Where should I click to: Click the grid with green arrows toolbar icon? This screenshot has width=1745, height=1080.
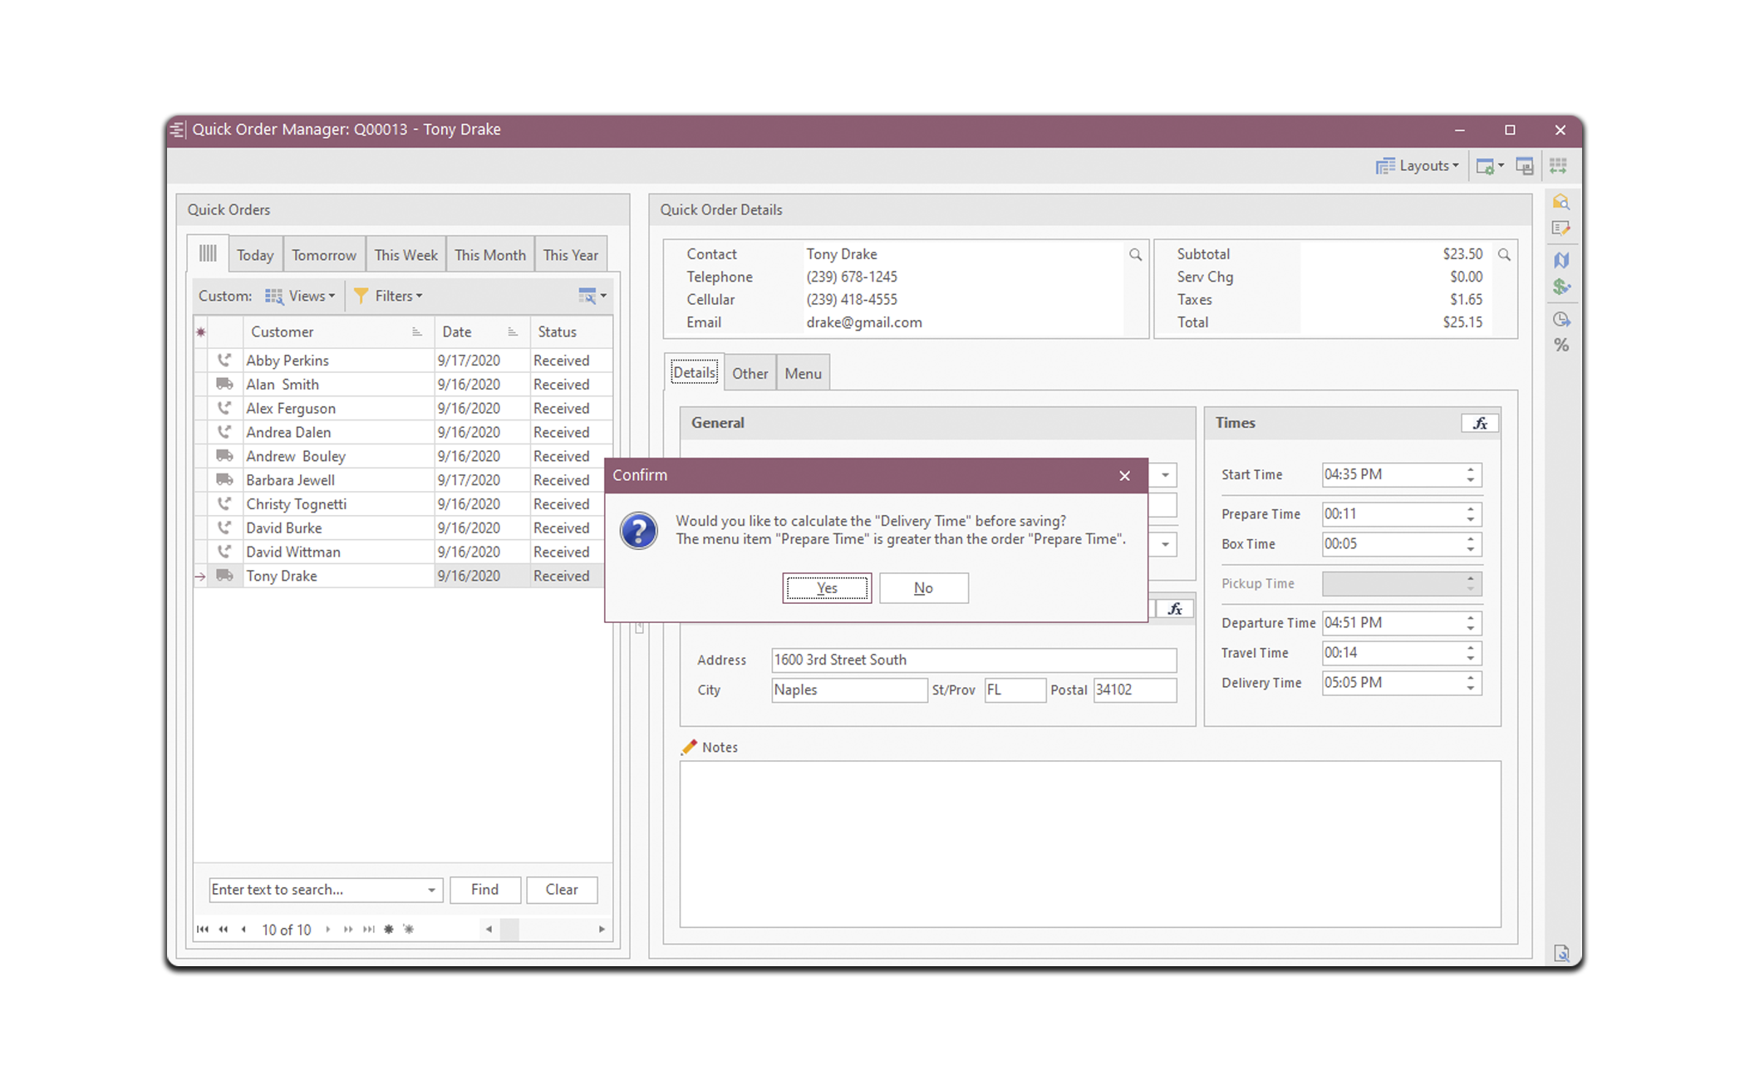click(1558, 166)
